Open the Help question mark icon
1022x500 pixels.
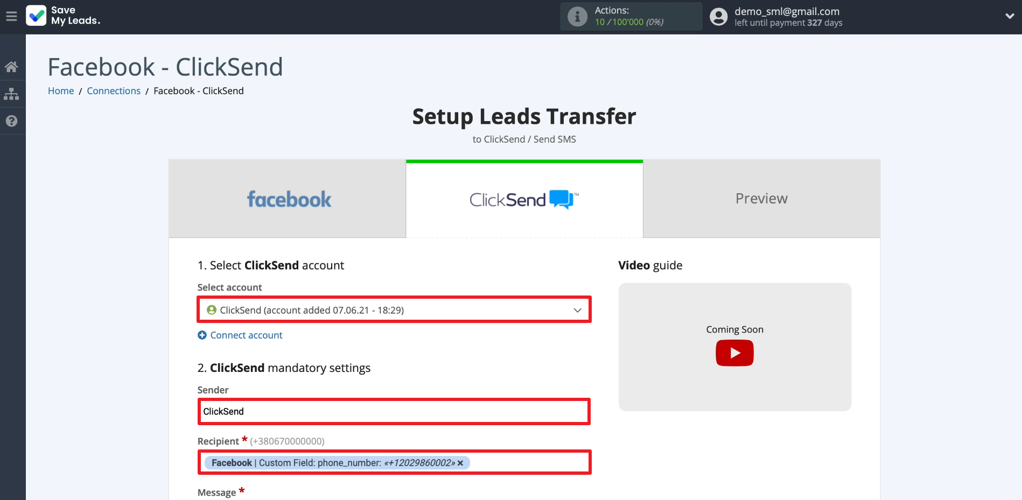tap(11, 121)
